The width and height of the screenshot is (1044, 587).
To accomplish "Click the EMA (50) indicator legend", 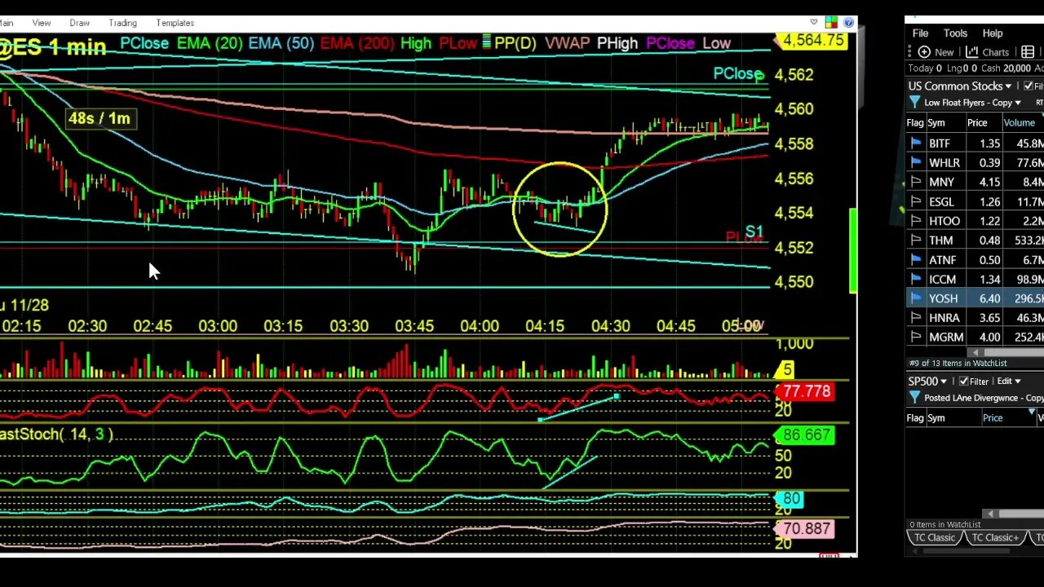I will click(x=281, y=42).
